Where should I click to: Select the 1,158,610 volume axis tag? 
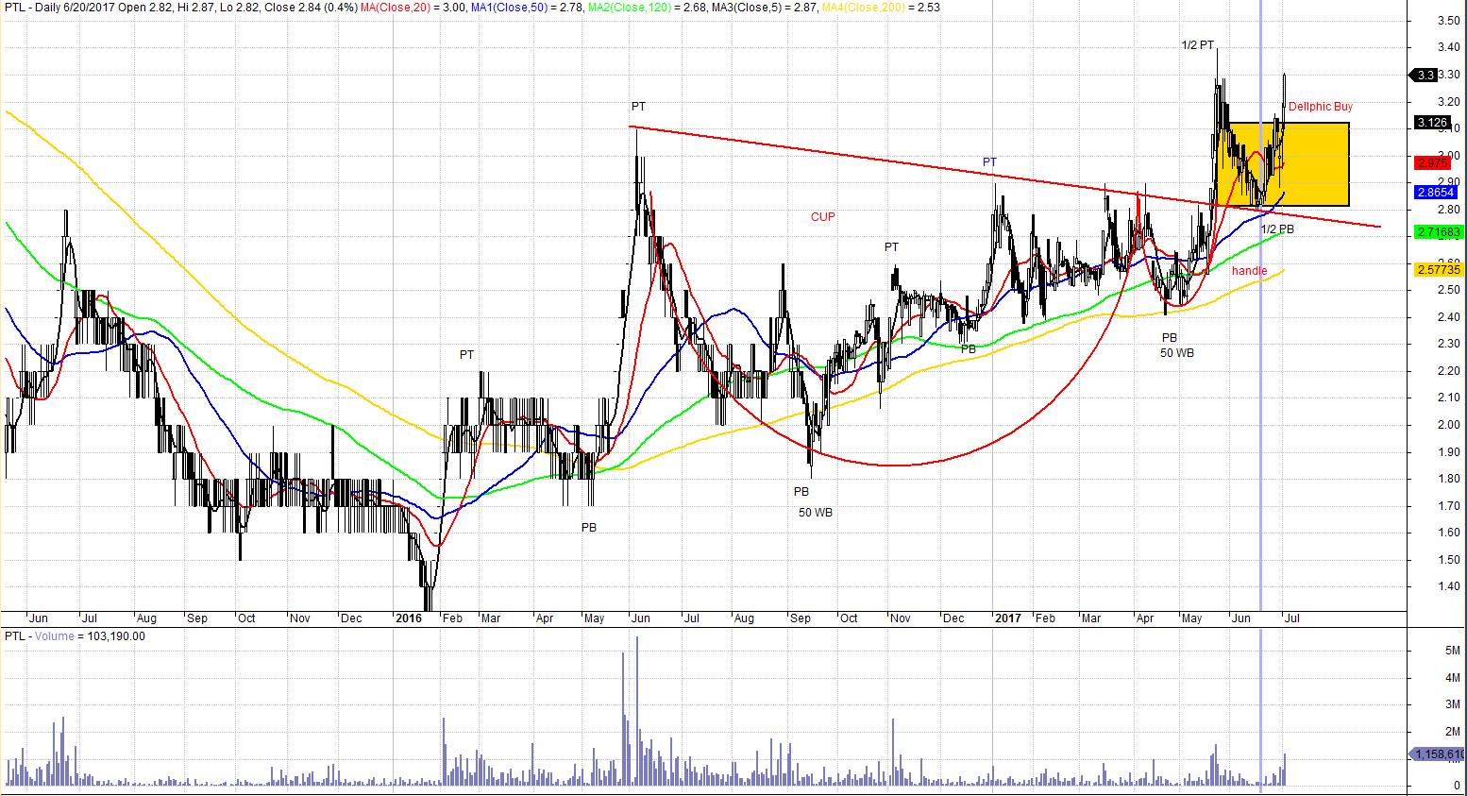(1438, 754)
